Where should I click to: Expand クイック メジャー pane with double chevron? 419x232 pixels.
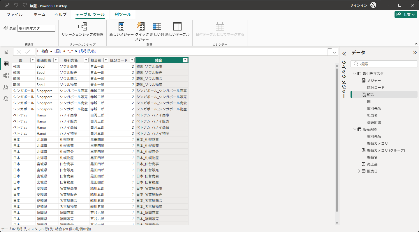(x=344, y=53)
